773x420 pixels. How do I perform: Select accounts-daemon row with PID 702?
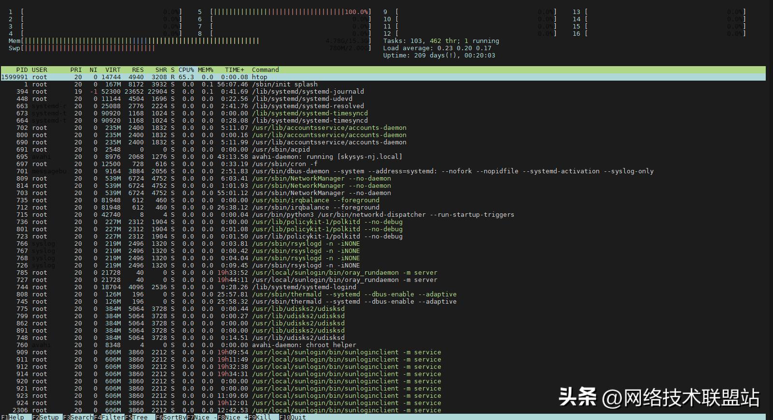[x=383, y=128]
